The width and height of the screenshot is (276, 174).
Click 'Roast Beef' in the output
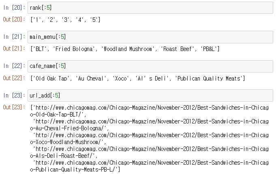click(178, 49)
